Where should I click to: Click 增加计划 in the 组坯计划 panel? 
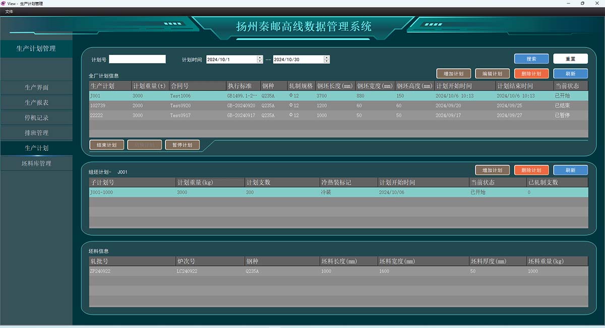pos(493,170)
